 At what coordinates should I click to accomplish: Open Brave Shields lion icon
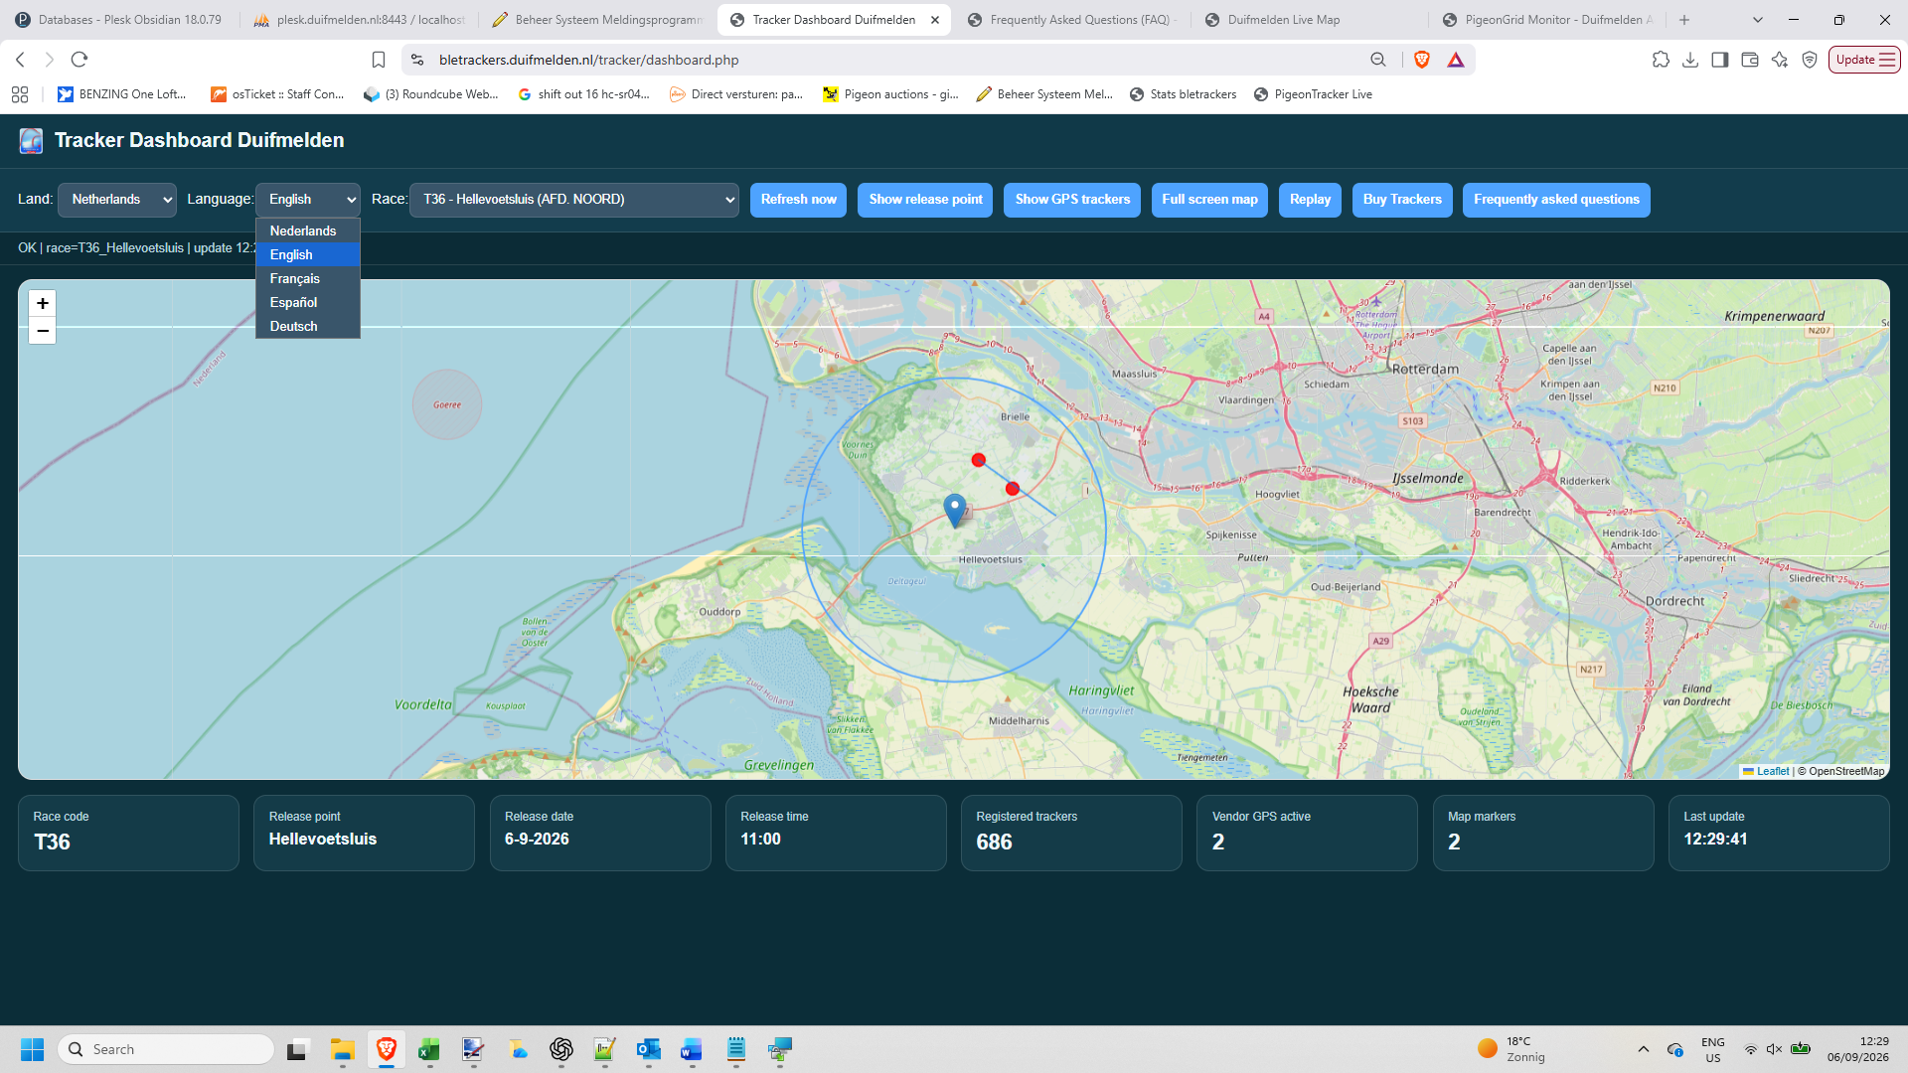1422,60
